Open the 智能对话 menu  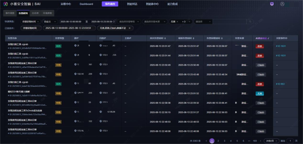(132, 4)
